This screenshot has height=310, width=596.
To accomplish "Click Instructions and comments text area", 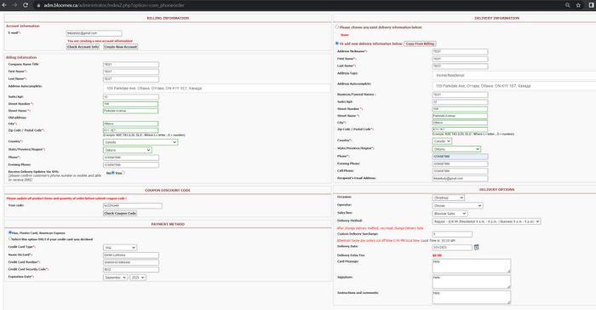I will (472, 297).
